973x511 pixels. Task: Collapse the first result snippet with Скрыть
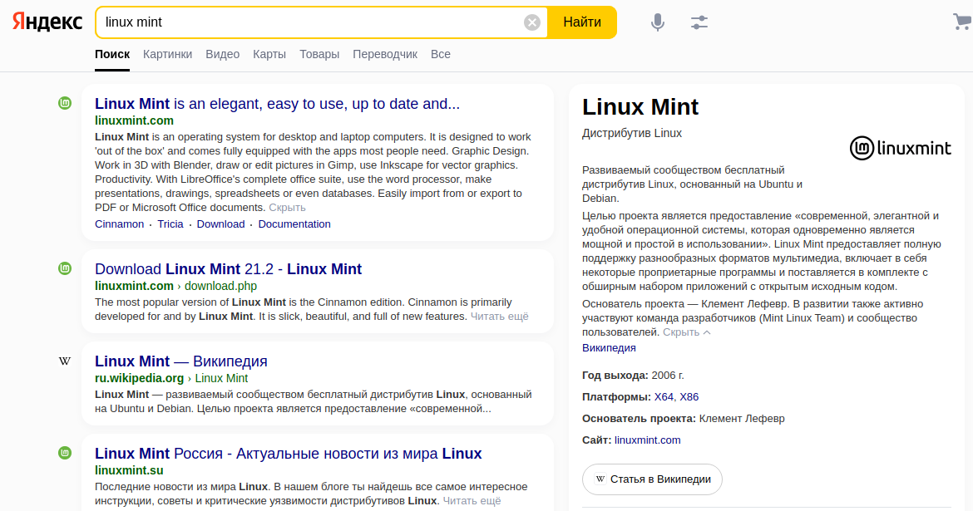287,207
